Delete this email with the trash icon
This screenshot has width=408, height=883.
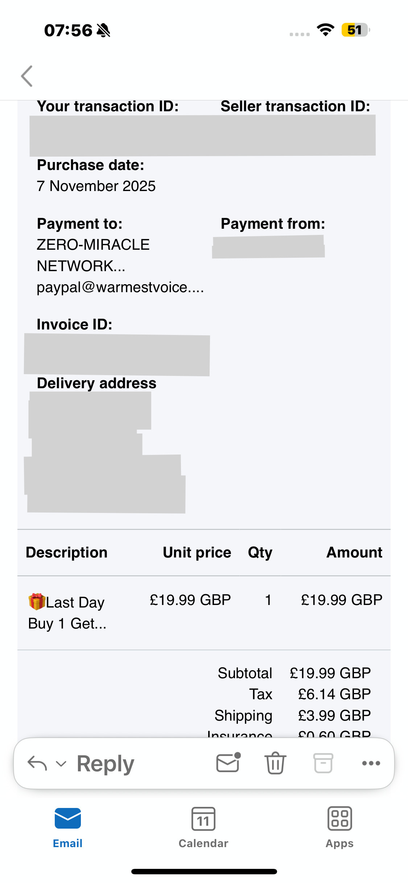(275, 763)
